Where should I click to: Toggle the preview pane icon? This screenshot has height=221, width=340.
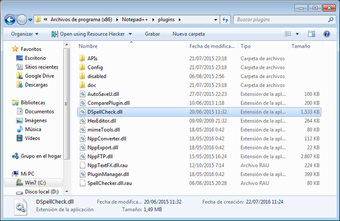pos(311,34)
